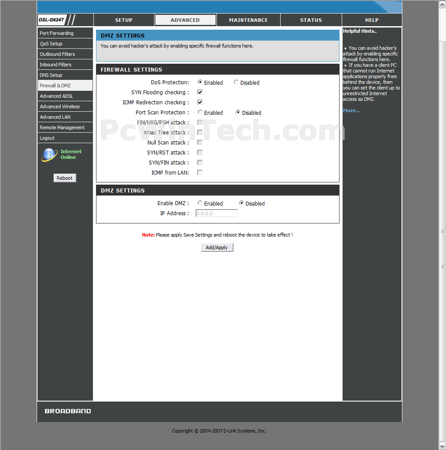Click the red Note: label text

(148, 235)
